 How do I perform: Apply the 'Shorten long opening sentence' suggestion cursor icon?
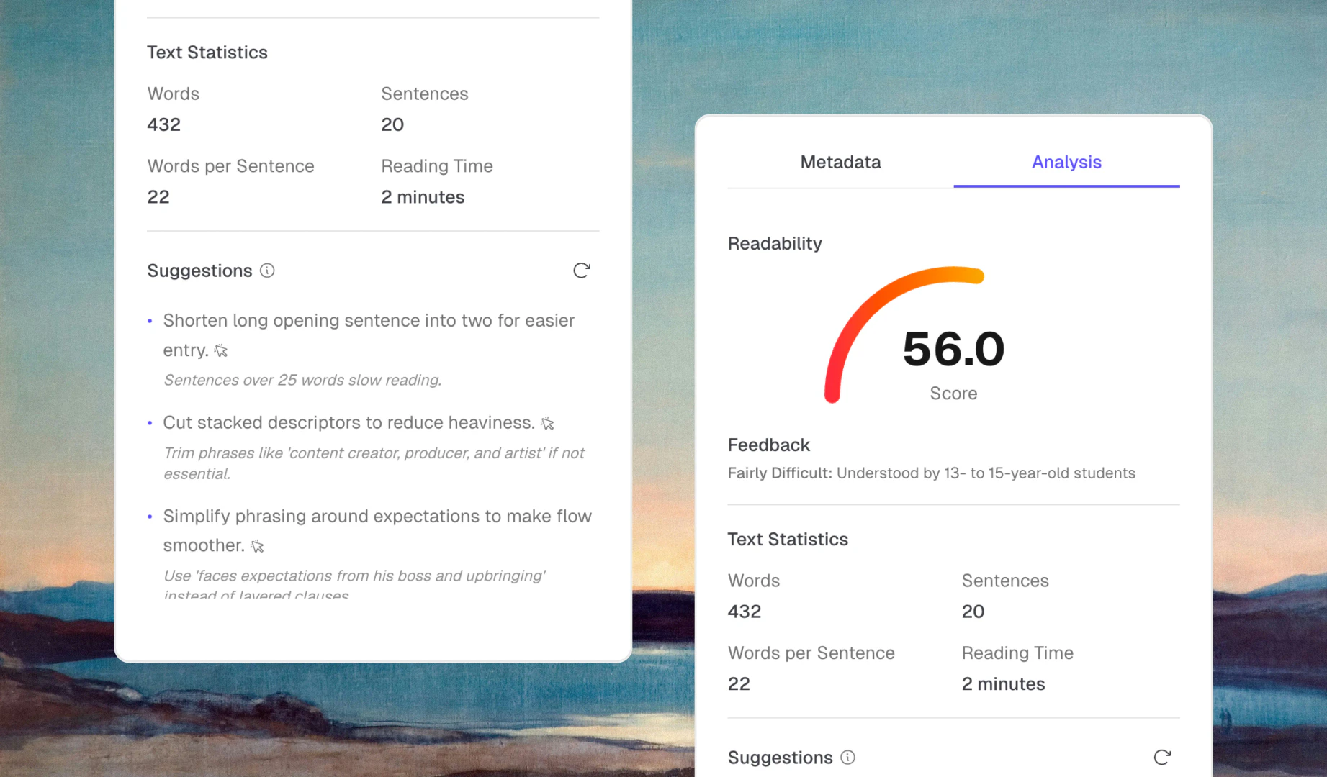click(221, 351)
